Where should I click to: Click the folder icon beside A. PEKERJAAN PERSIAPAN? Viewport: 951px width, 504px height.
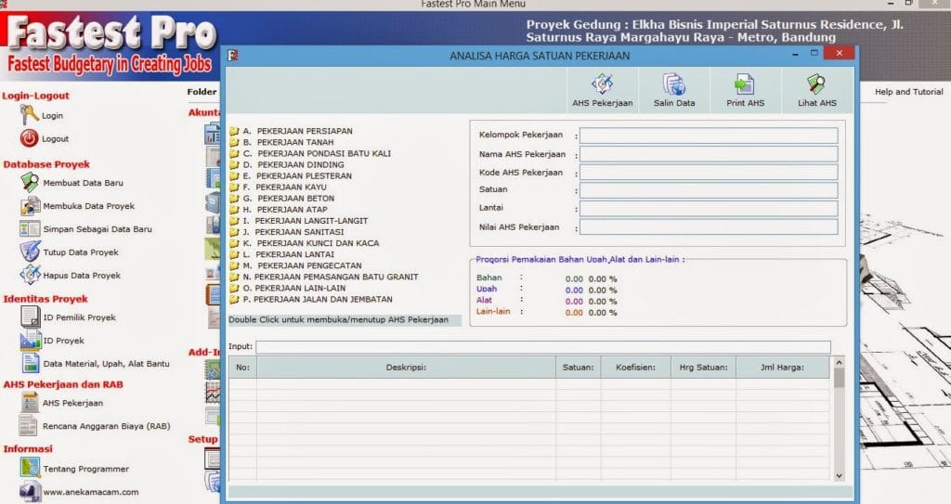tap(234, 131)
